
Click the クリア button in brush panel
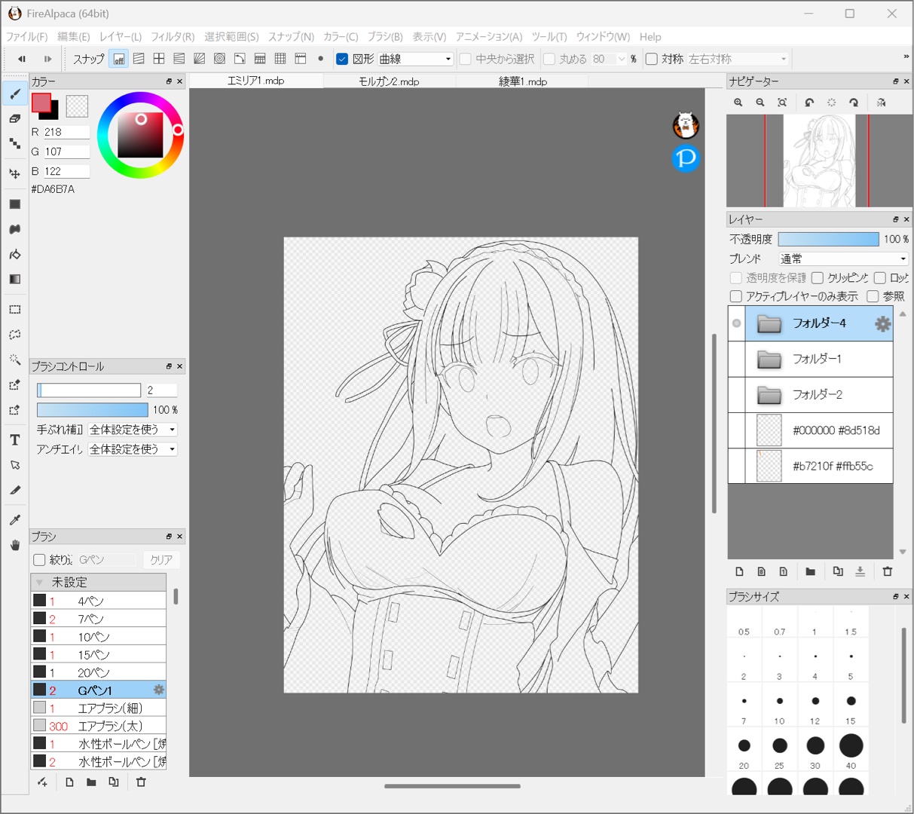[160, 560]
